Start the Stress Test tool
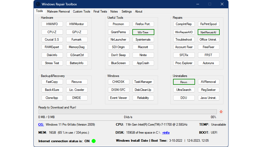The image size is (262, 147). [52, 63]
